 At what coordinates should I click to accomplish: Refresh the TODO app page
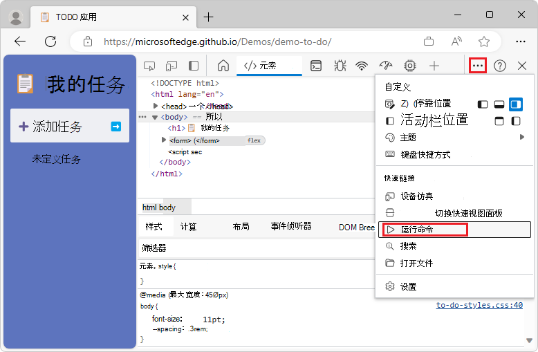pos(50,41)
